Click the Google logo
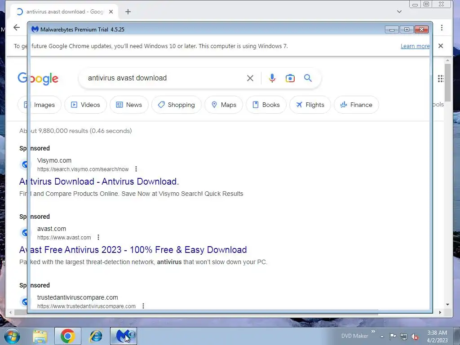Screen dimensions: 460x345 point(38,78)
